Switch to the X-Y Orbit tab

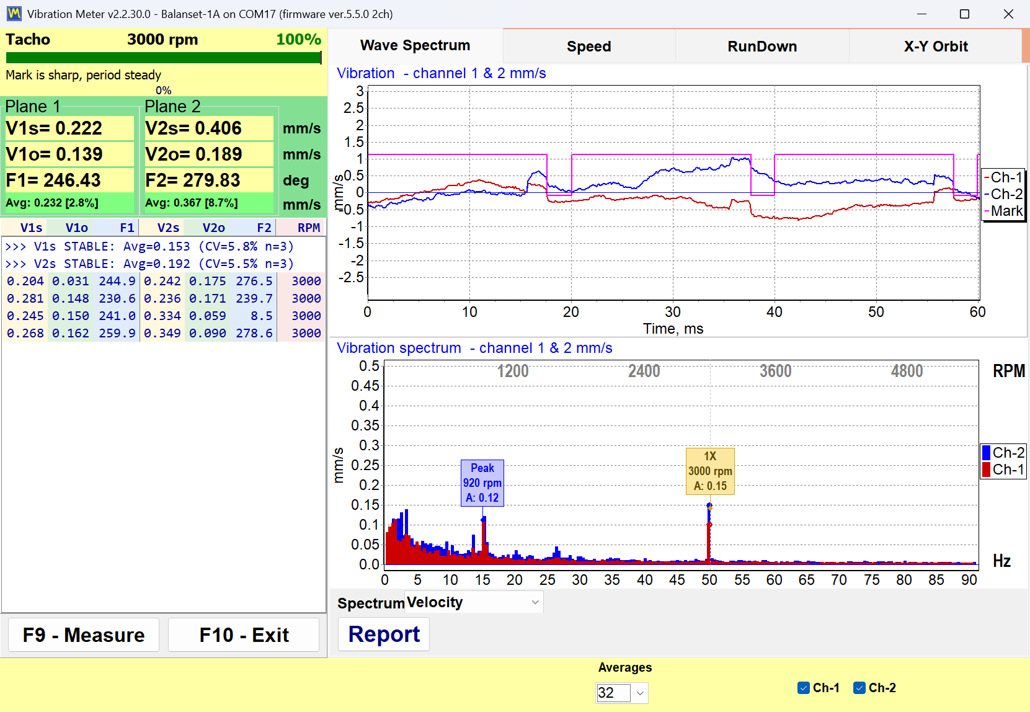935,47
